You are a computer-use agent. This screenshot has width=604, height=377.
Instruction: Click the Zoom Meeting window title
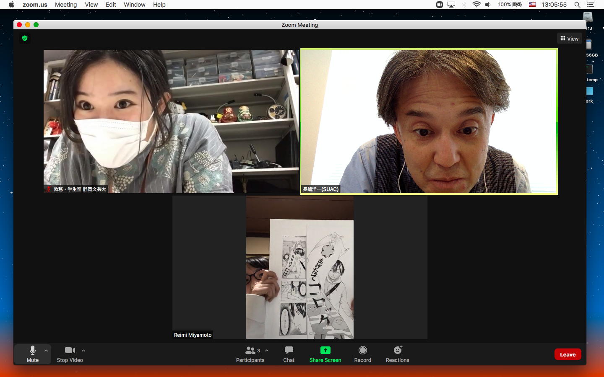[x=299, y=25]
